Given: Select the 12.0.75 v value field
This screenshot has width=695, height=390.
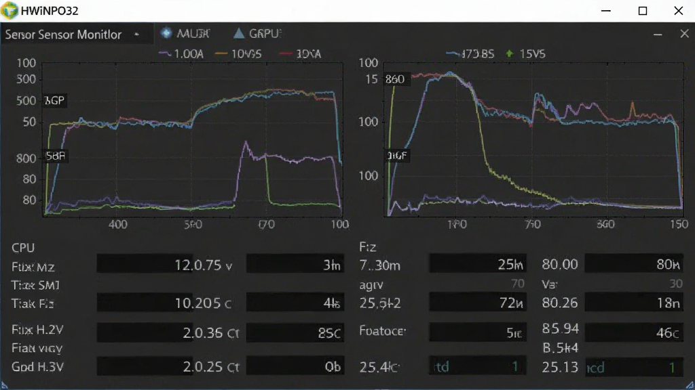Looking at the screenshot, I should 145,265.
